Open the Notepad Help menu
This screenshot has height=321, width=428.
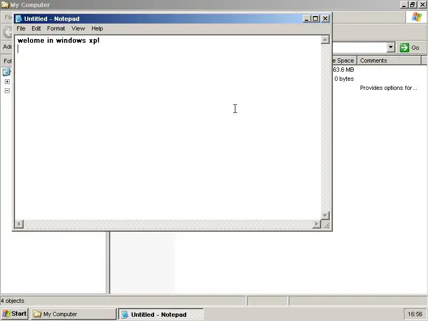click(x=97, y=28)
